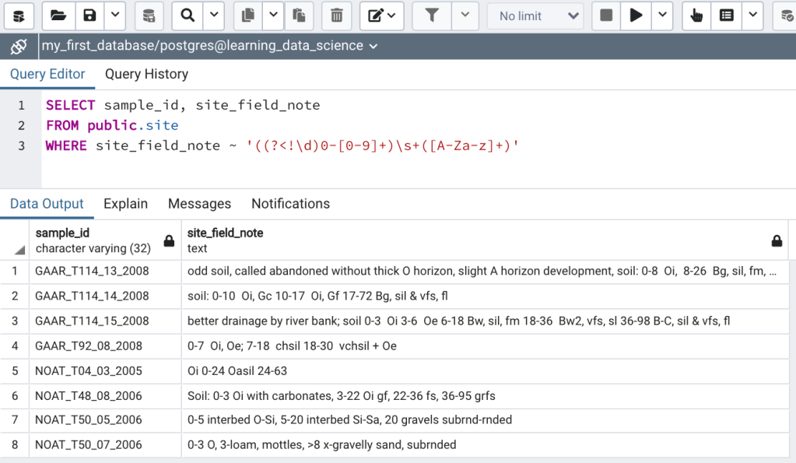Toggle the database connection status icon

coord(19,46)
